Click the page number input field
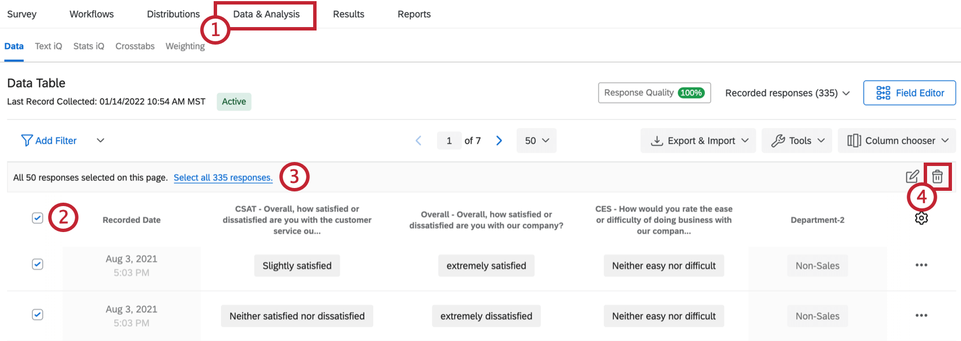Viewport: 961px width, 341px height. pos(449,141)
